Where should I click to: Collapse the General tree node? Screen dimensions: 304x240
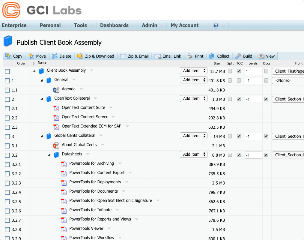point(42,80)
